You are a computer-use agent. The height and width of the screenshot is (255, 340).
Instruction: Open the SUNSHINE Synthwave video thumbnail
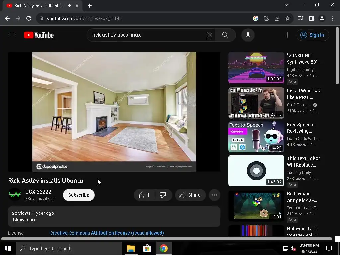[x=256, y=68]
